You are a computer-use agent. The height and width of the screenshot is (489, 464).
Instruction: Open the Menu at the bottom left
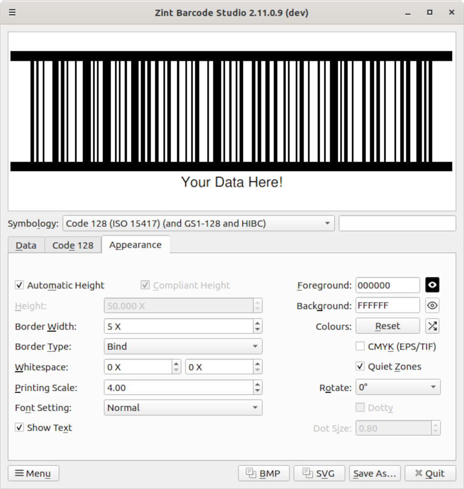point(33,473)
